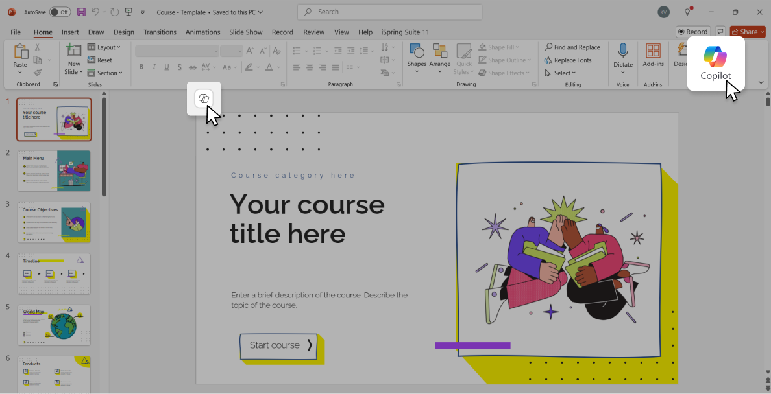771x394 pixels.
Task: Click the lightbulb icon in the title bar
Action: click(688, 12)
